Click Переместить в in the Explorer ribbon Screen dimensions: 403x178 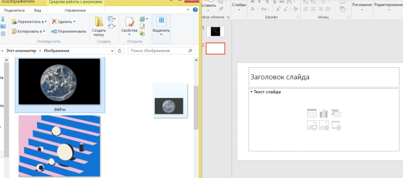click(29, 21)
